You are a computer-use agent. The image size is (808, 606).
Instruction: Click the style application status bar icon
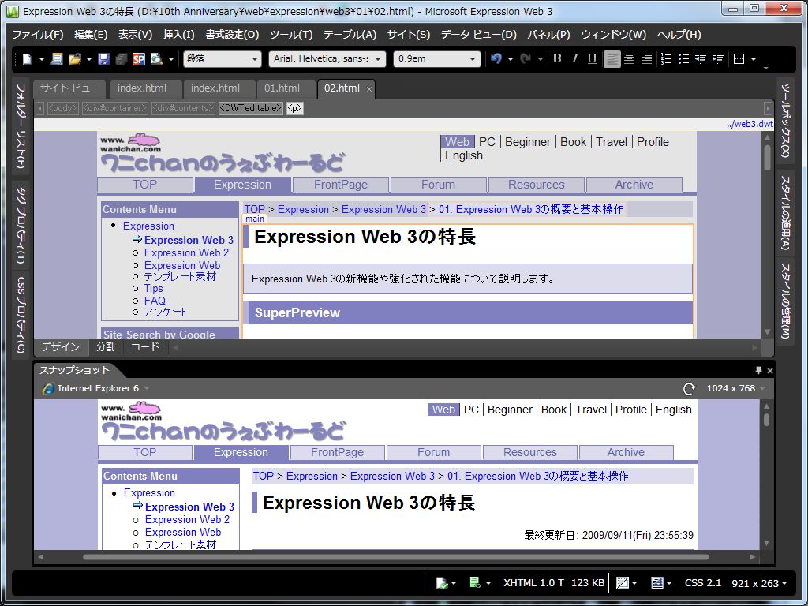pyautogui.click(x=657, y=583)
